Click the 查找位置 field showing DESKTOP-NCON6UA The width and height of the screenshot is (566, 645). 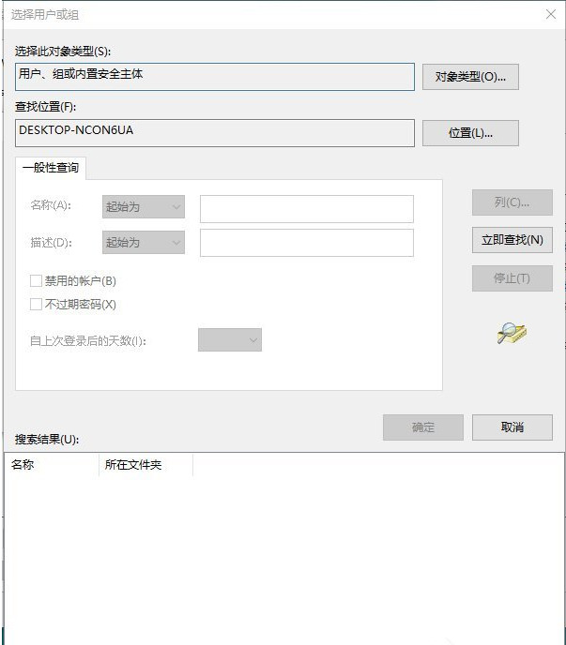point(214,132)
